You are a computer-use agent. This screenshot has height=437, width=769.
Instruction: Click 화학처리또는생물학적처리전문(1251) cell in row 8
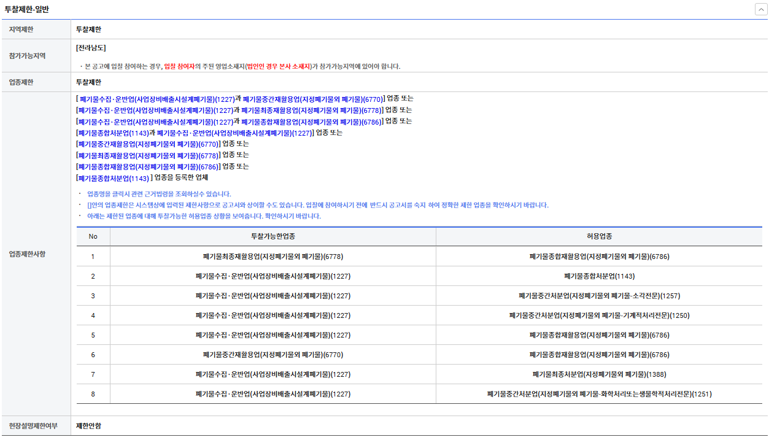tap(599, 394)
